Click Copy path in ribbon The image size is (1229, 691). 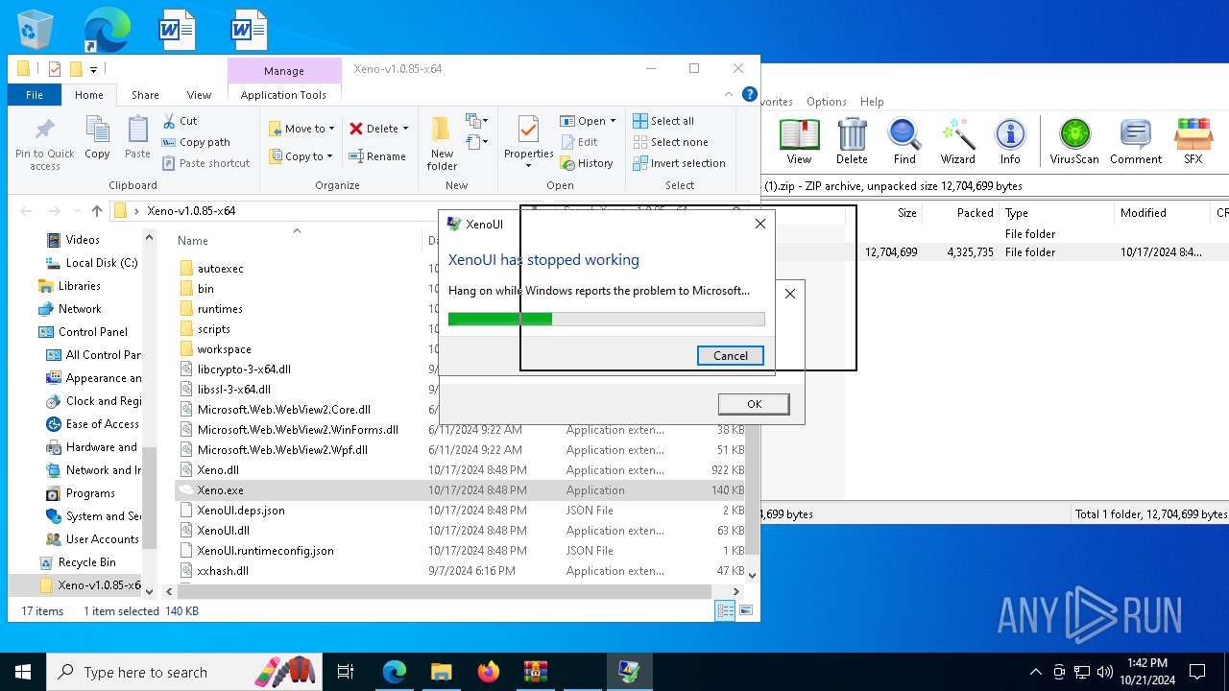pyautogui.click(x=196, y=142)
